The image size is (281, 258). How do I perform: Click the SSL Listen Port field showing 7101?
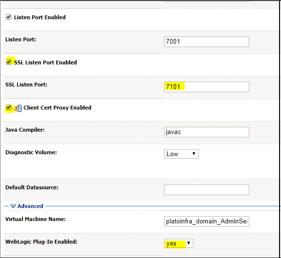pos(206,87)
